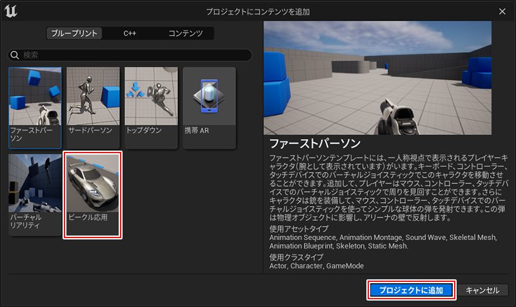Select the ビークル応用 car template
Screen dimensions: 516x307
93,194
